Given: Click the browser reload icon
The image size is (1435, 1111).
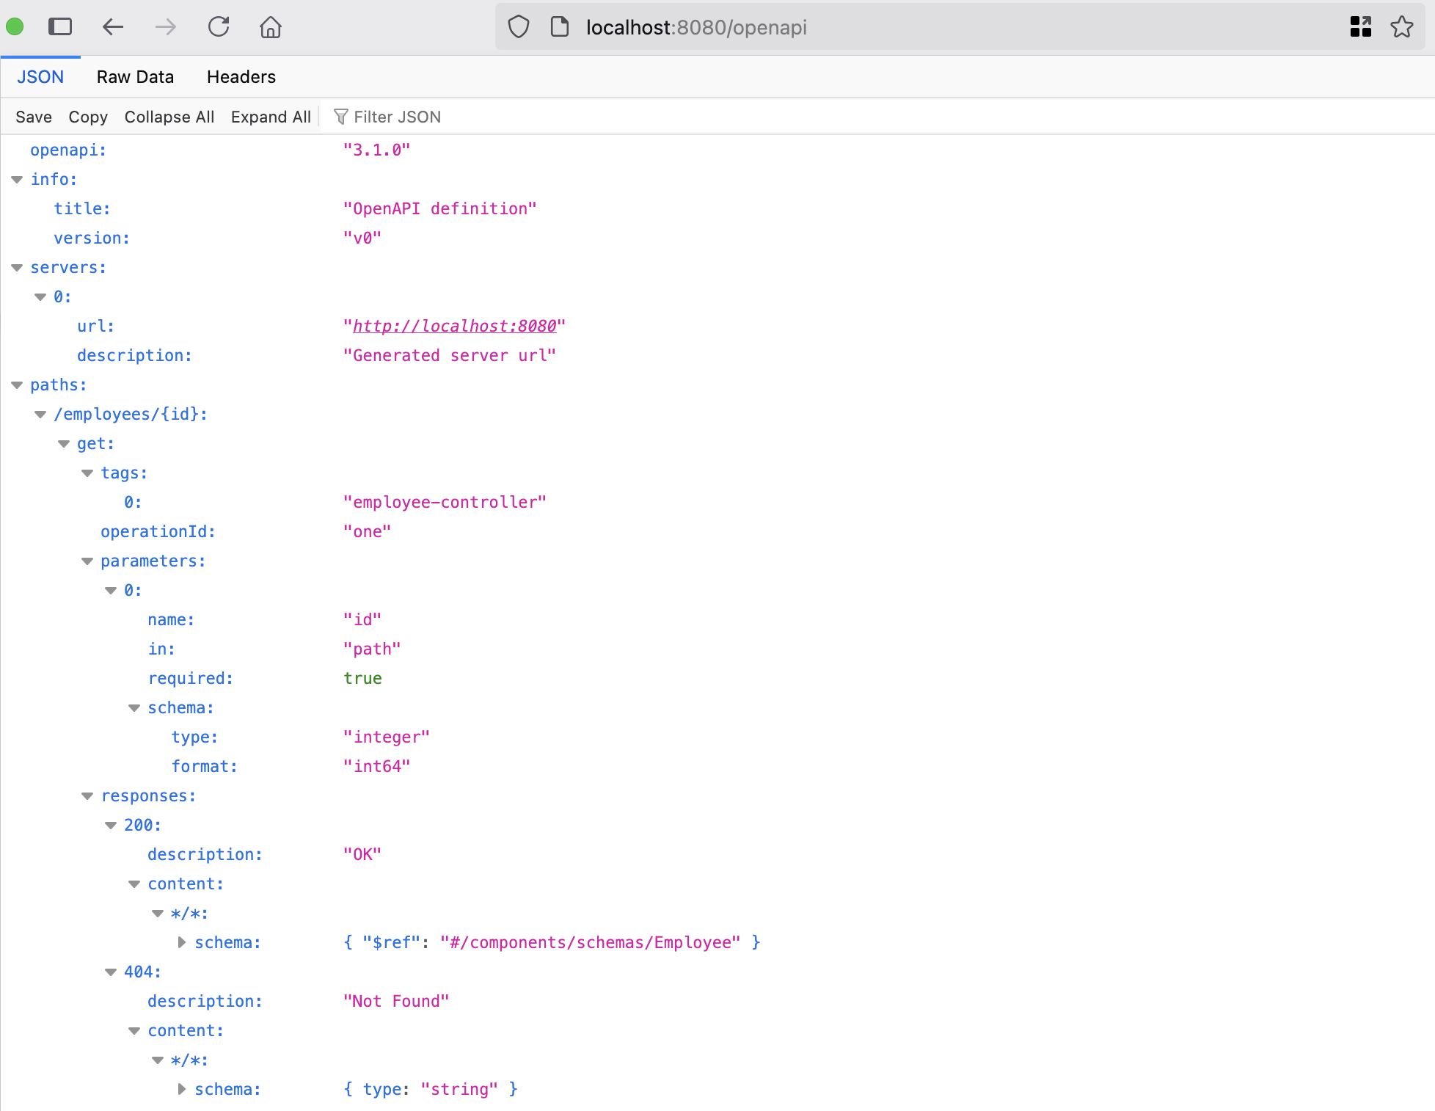Looking at the screenshot, I should point(219,27).
